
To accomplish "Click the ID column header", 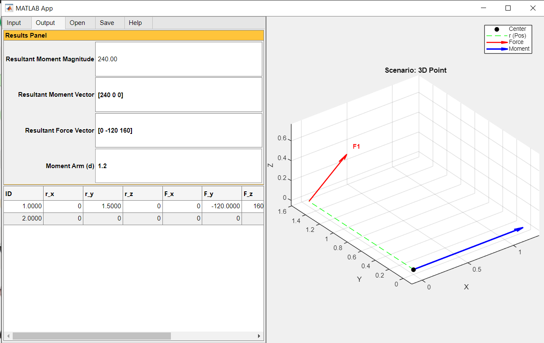I will pos(23,194).
